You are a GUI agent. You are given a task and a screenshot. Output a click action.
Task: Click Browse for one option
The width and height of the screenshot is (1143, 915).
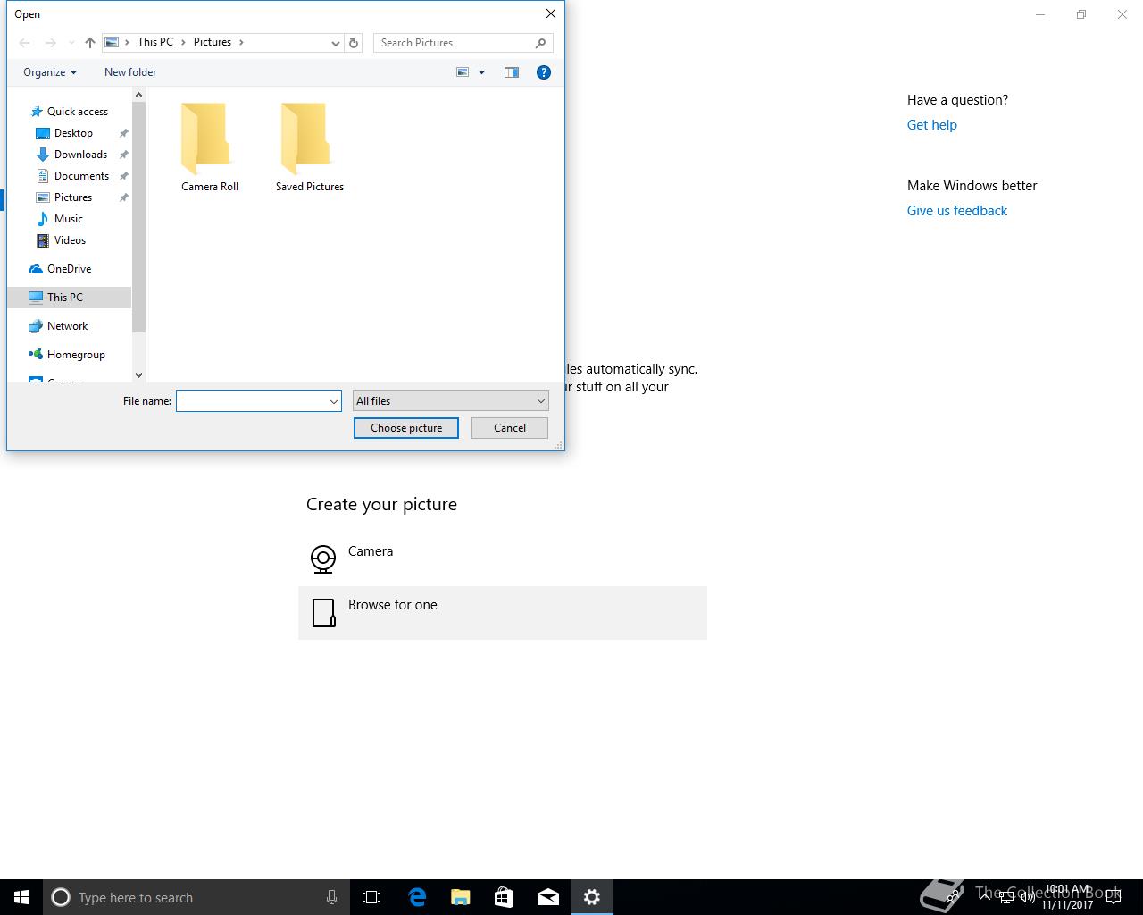point(503,613)
